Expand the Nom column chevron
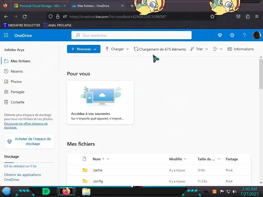 108,159
